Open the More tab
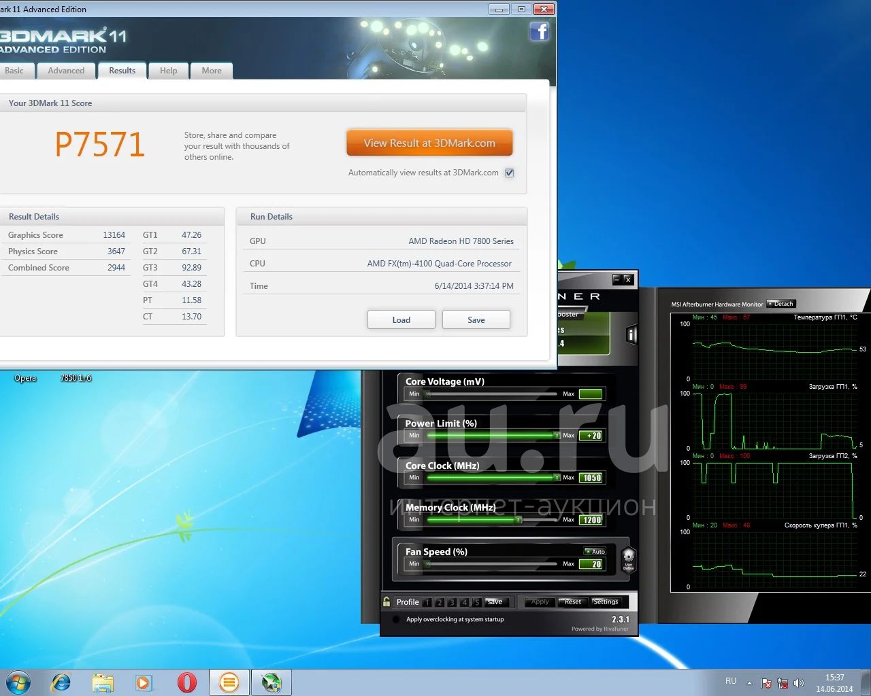The height and width of the screenshot is (696, 871). pyautogui.click(x=212, y=71)
